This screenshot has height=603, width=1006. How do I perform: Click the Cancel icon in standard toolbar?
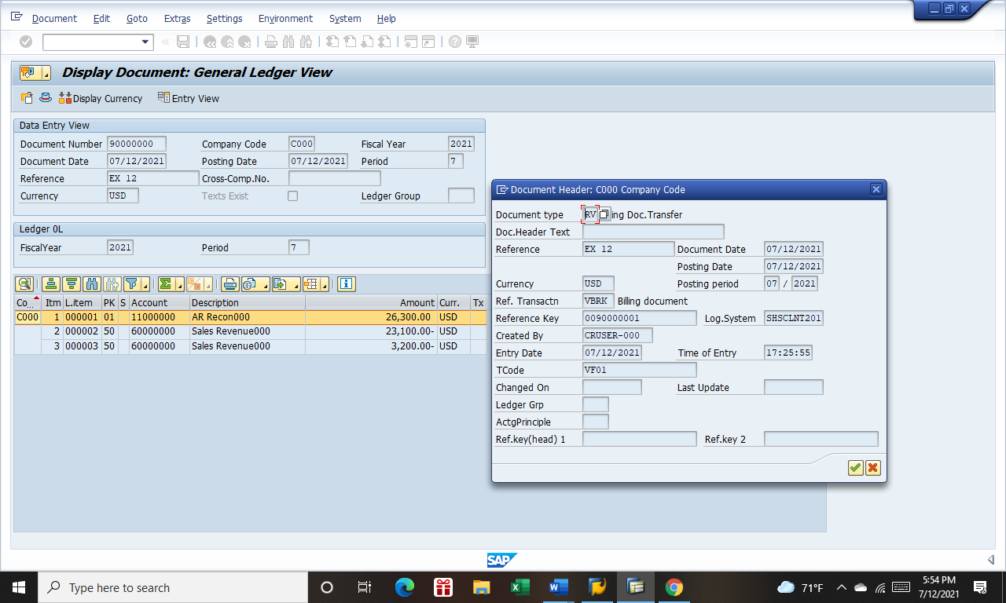click(244, 42)
